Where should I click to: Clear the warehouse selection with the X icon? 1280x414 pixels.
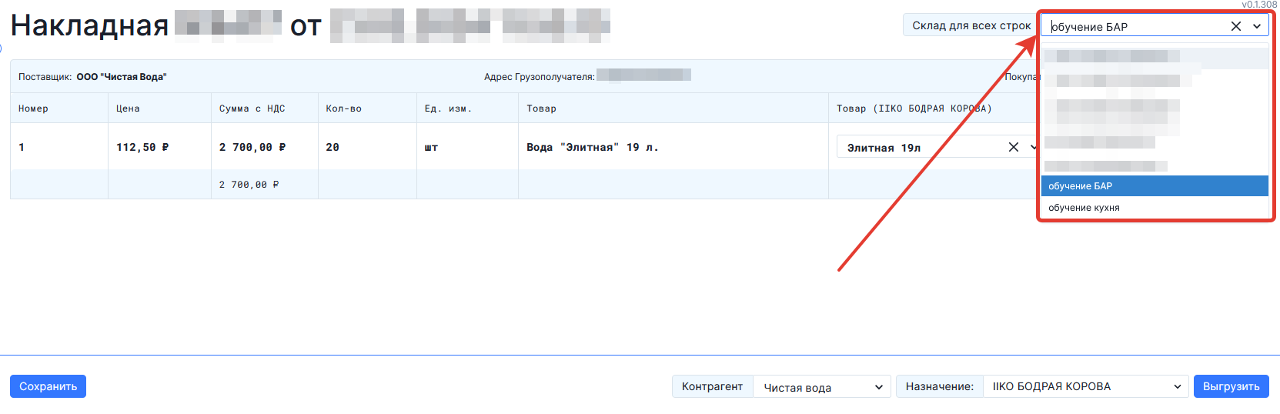1236,26
